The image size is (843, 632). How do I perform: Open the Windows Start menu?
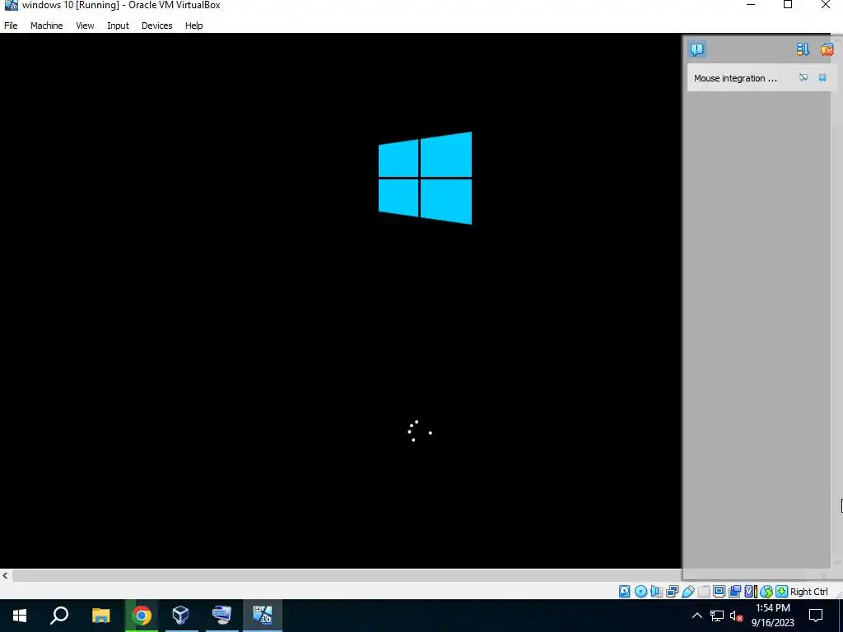click(20, 616)
